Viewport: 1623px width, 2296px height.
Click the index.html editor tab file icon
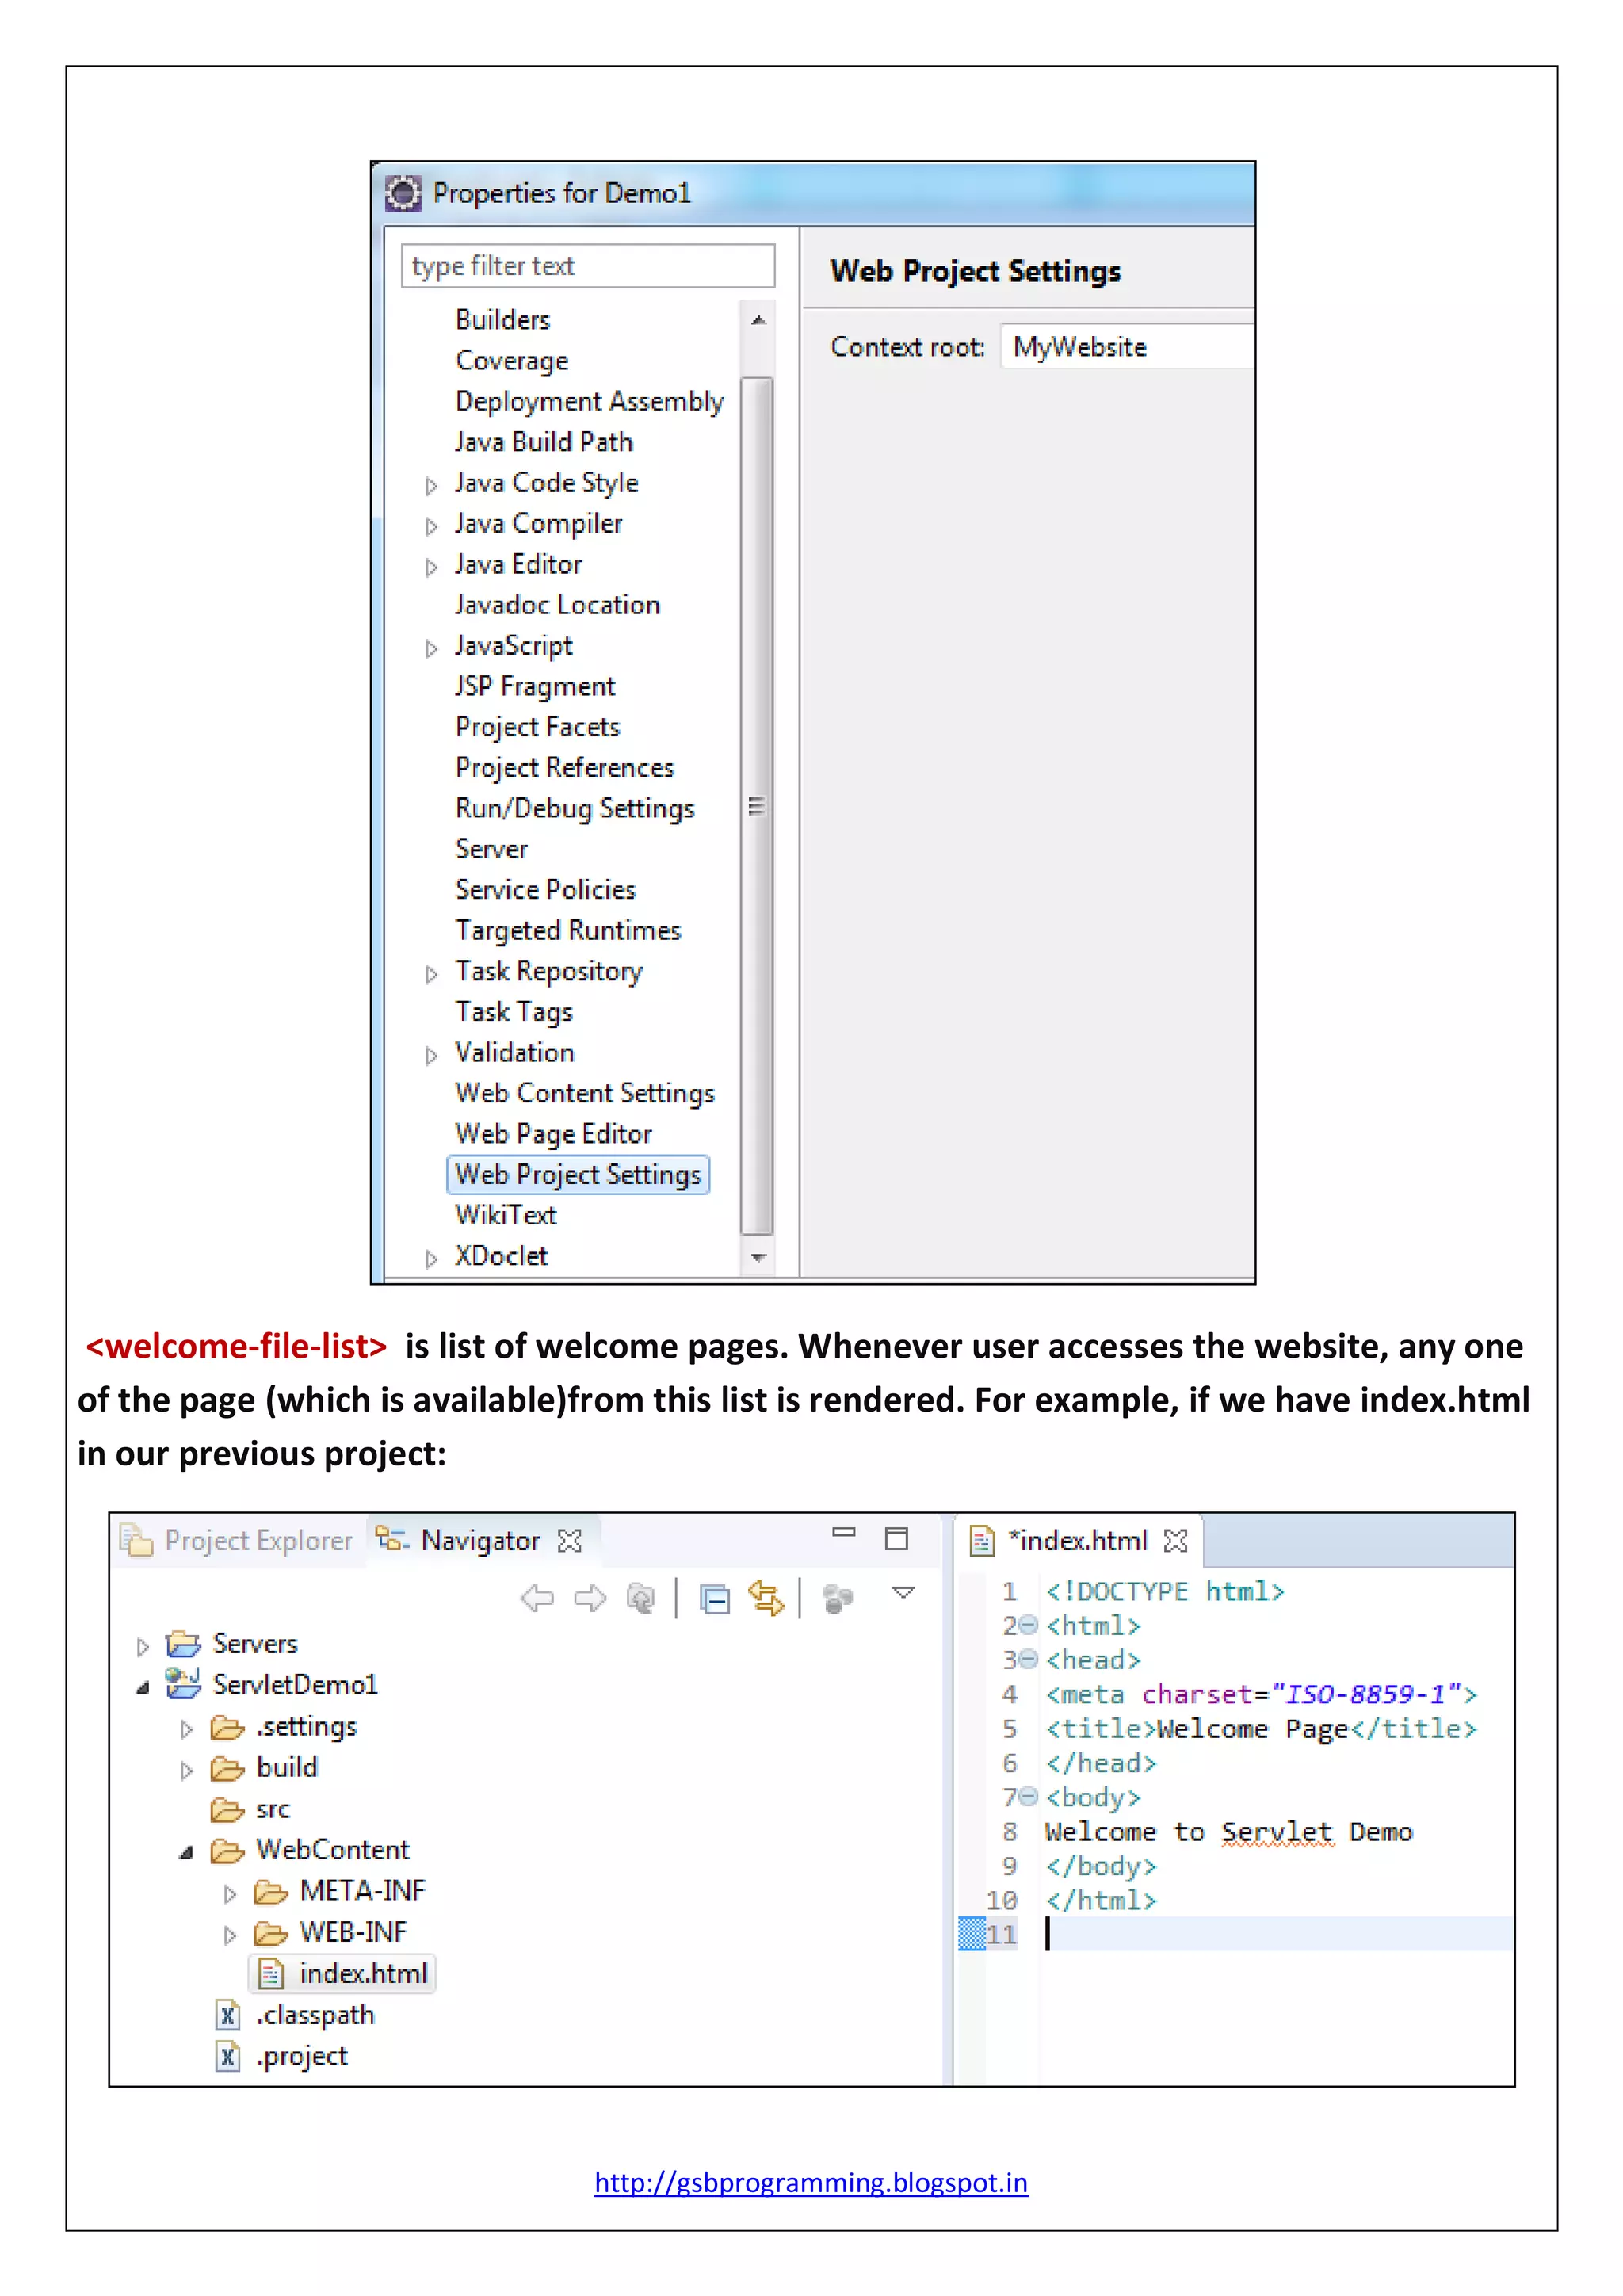pos(983,1541)
